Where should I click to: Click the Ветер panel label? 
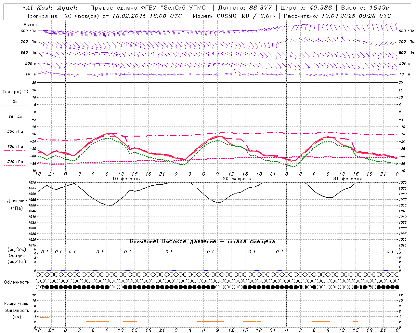coord(30,25)
